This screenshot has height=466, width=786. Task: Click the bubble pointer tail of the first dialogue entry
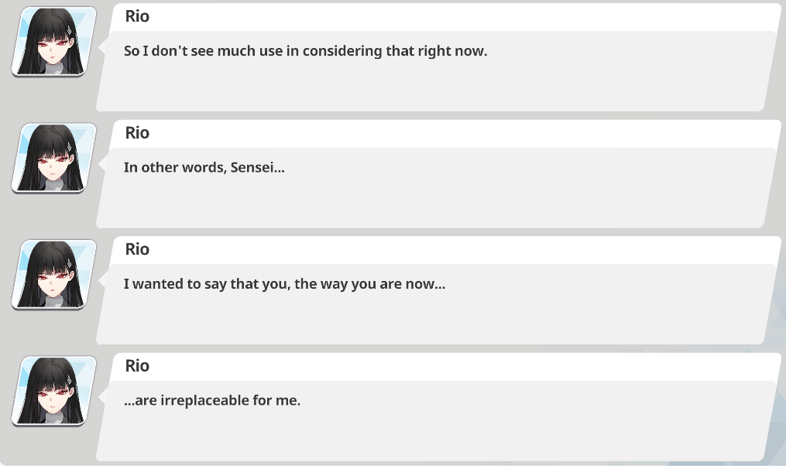(102, 47)
